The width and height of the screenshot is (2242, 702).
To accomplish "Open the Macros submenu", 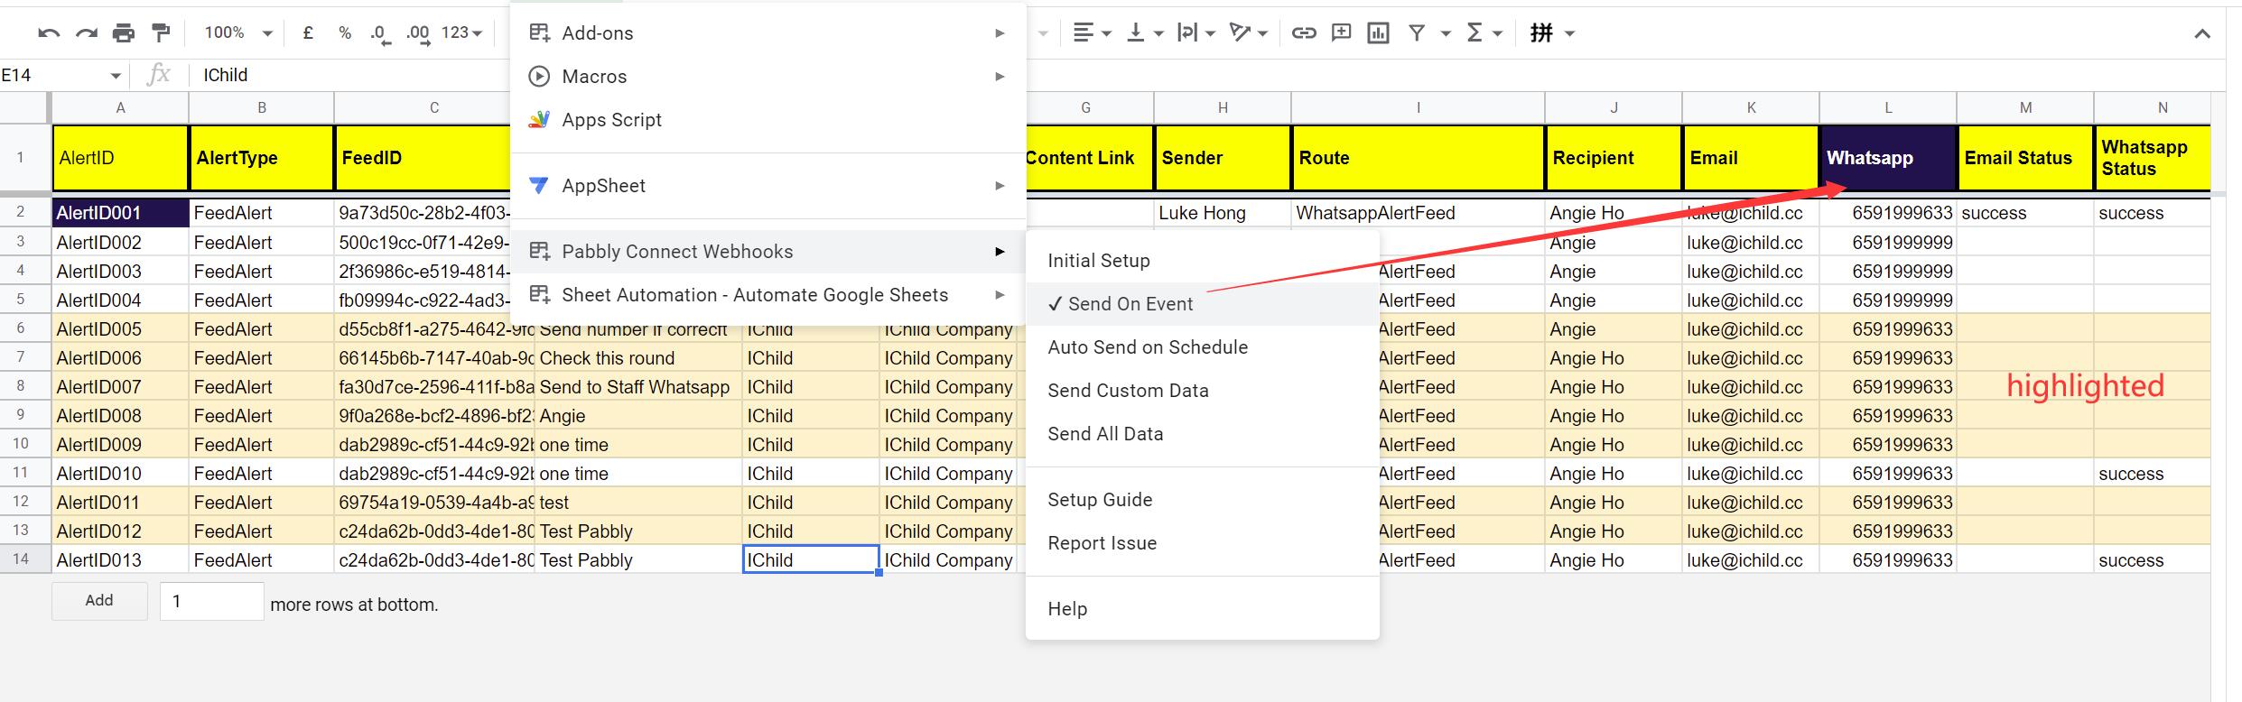I will [x=767, y=77].
